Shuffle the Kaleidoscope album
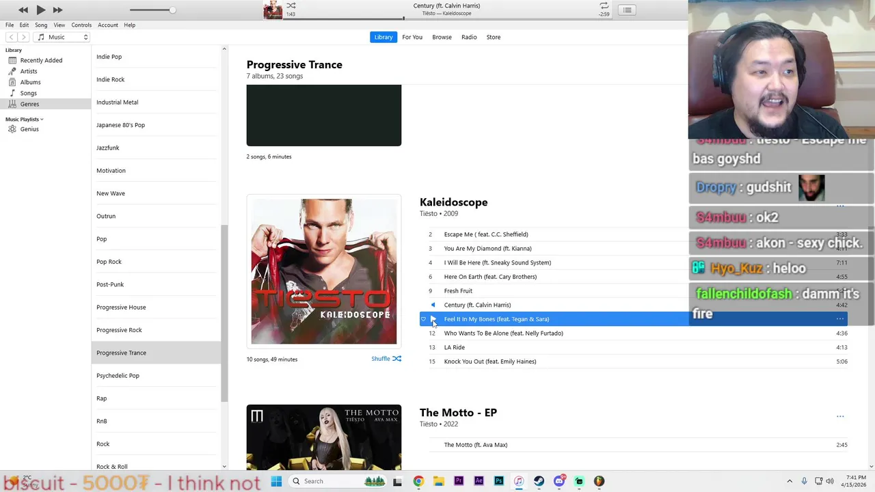This screenshot has width=875, height=492. pos(386,359)
